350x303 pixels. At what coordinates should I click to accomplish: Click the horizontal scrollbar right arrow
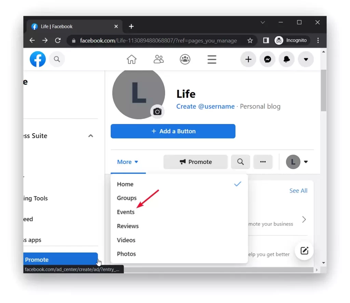pyautogui.click(x=317, y=270)
